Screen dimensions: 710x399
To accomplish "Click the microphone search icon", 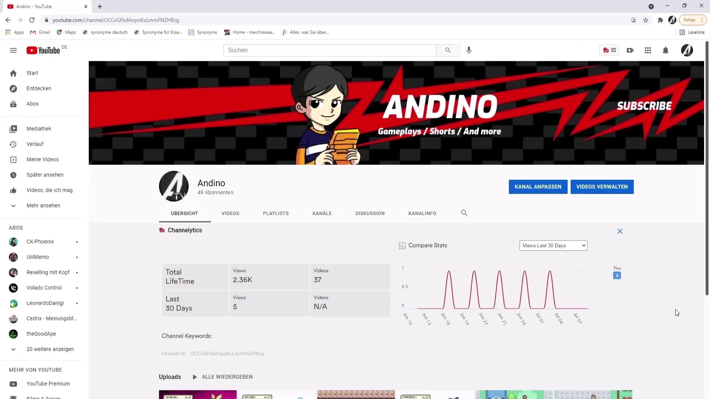I will tap(469, 50).
